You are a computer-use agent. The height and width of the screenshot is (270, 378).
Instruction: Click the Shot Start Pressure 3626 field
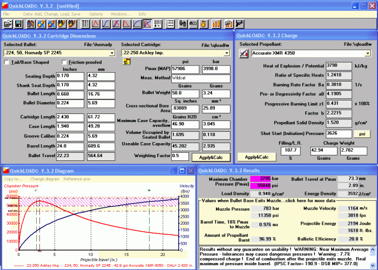click(x=339, y=134)
